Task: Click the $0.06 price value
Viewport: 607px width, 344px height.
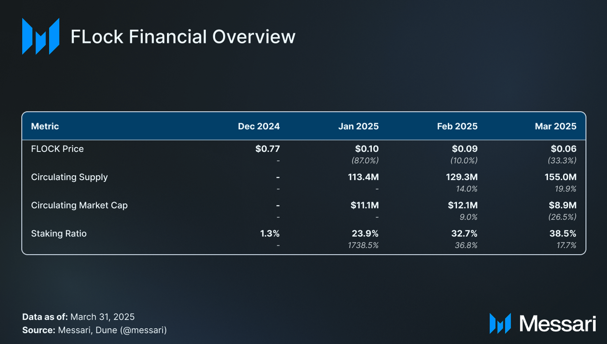Action: (564, 149)
